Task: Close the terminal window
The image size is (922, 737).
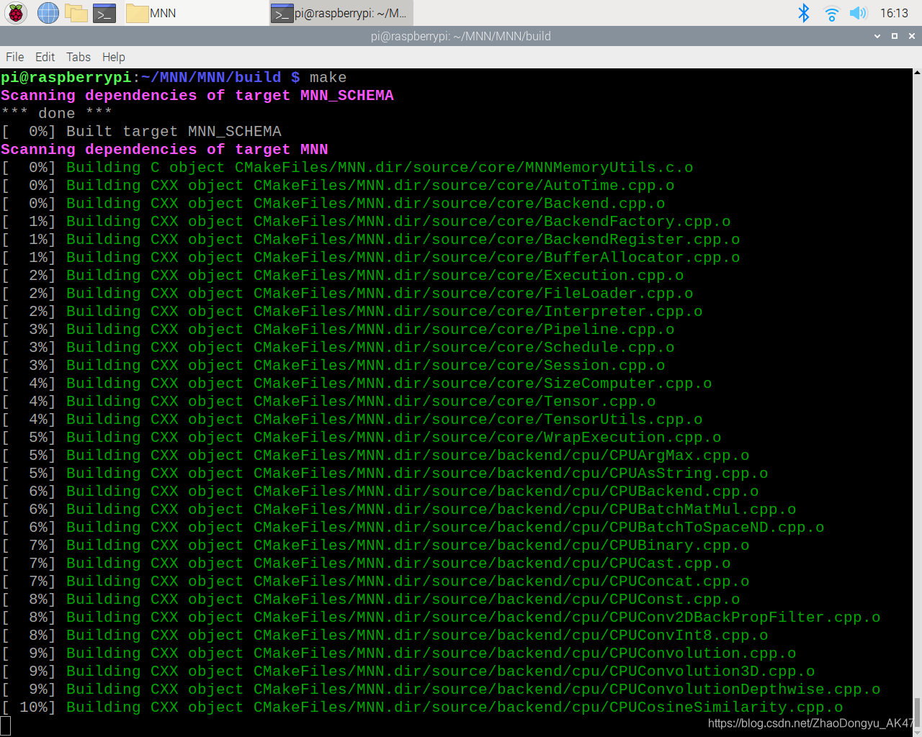Action: point(912,36)
